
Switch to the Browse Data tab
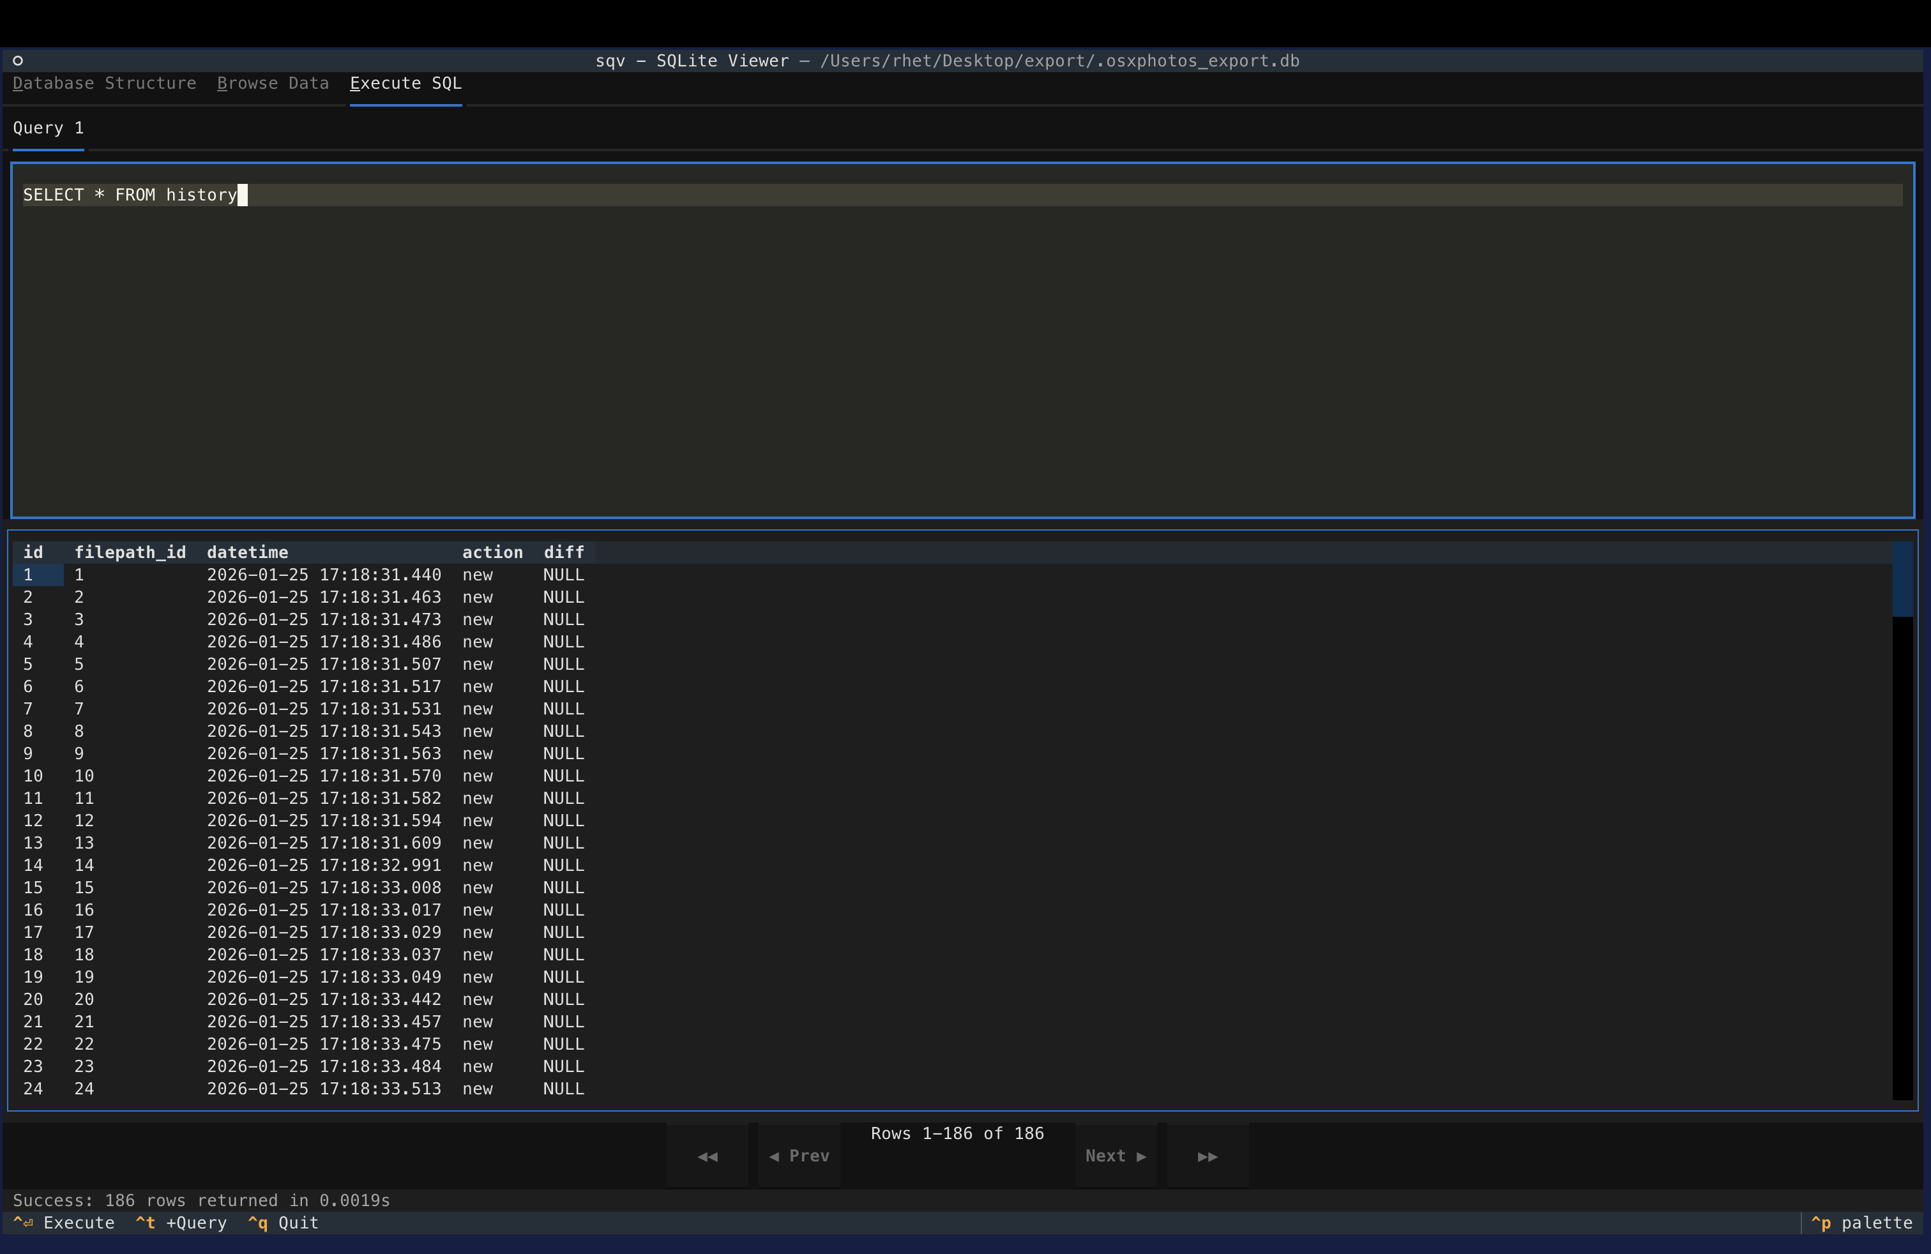click(x=273, y=83)
